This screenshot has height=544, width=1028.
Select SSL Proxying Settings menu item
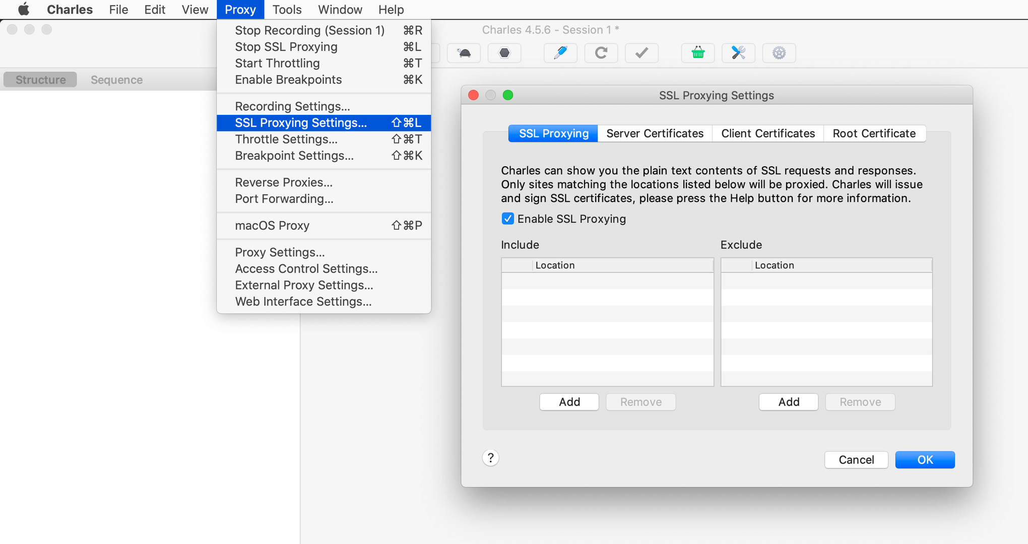coord(324,123)
